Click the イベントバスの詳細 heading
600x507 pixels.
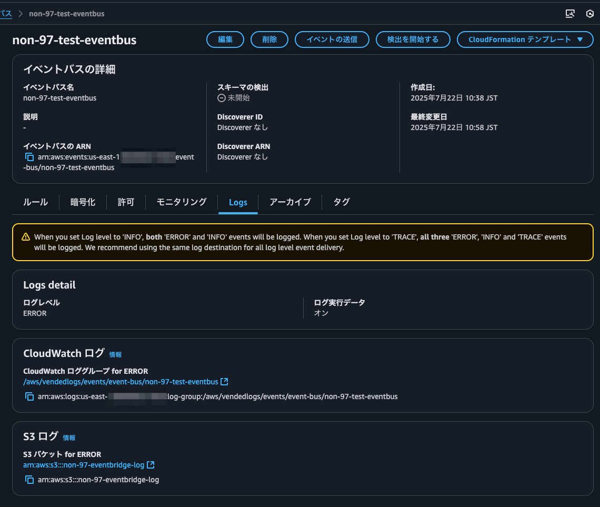click(69, 69)
